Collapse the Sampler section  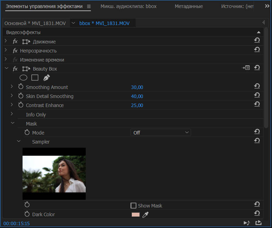(19, 141)
